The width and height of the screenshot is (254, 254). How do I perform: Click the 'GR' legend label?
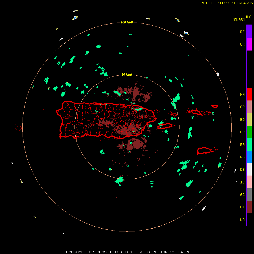coord(242,107)
